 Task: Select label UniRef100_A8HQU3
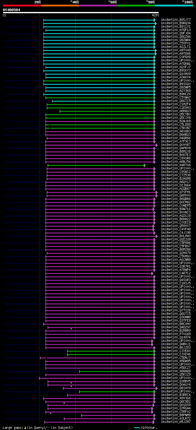[x=176, y=111]
